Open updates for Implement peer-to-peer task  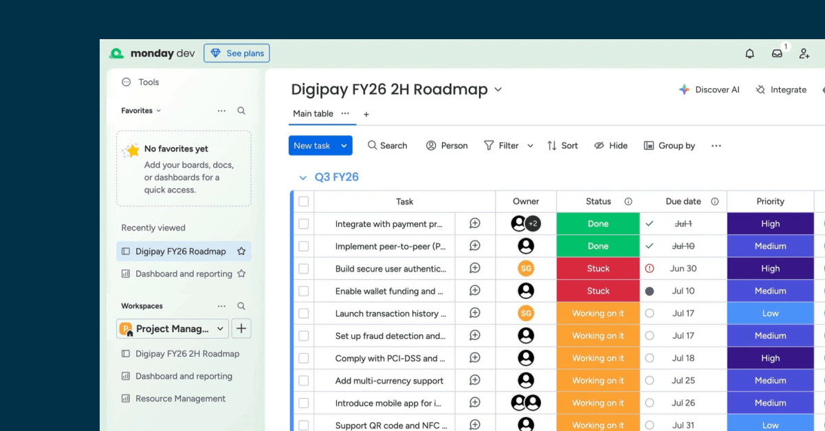pos(474,245)
